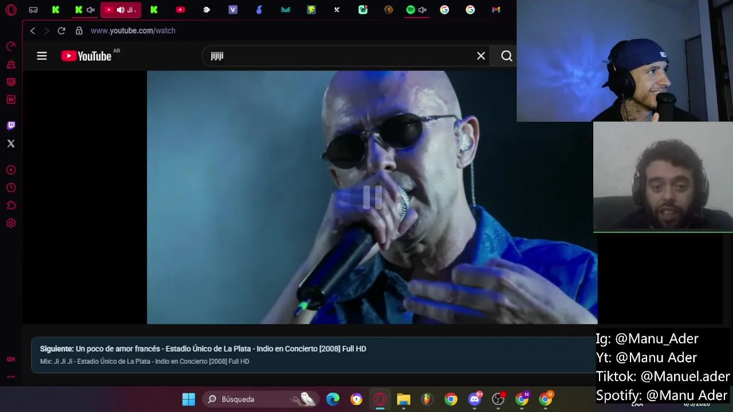Open OBS Studio from the taskbar
This screenshot has height=412, width=733.
pyautogui.click(x=498, y=399)
